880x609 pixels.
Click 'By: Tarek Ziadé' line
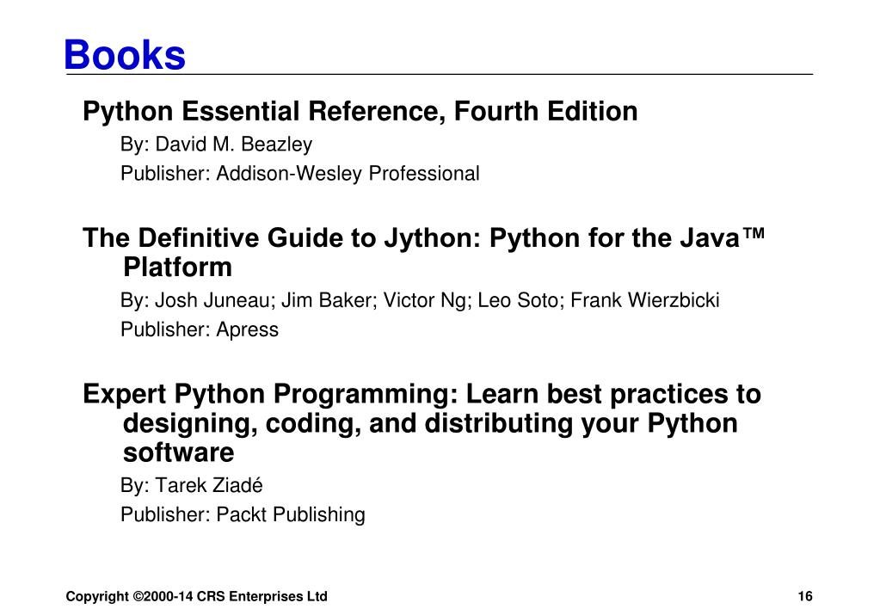coord(191,485)
